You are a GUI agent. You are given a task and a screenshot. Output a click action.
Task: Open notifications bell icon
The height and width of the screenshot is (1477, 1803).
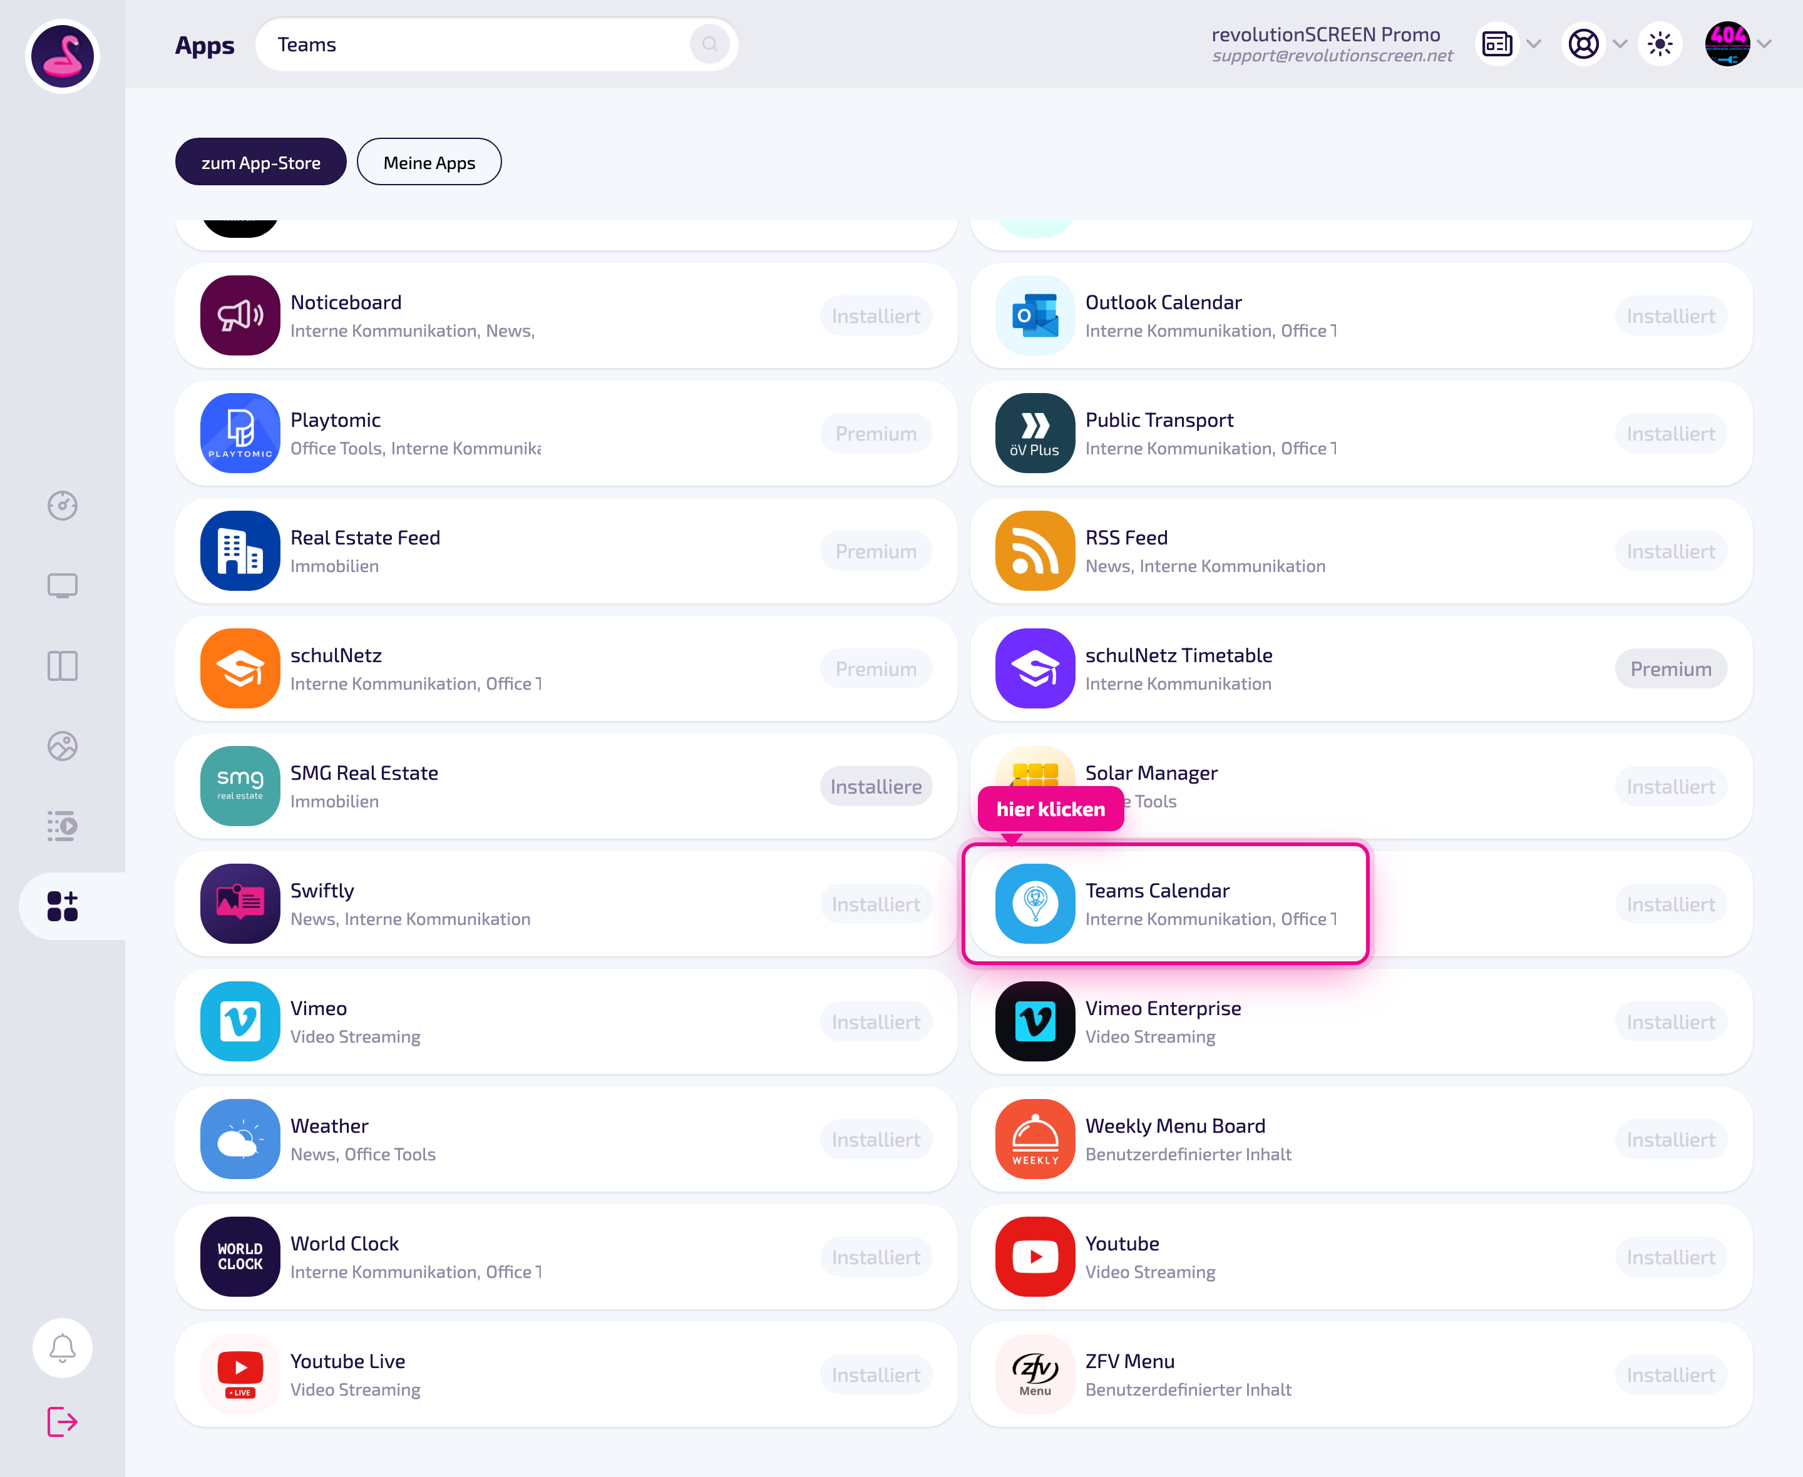point(62,1347)
